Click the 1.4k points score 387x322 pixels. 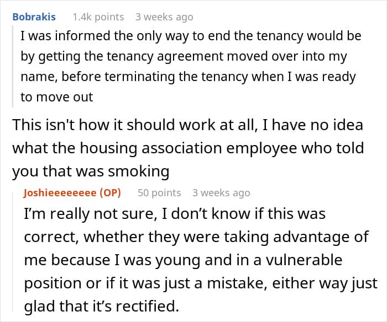pos(98,17)
